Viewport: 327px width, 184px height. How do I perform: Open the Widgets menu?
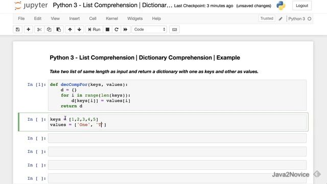click(135, 18)
